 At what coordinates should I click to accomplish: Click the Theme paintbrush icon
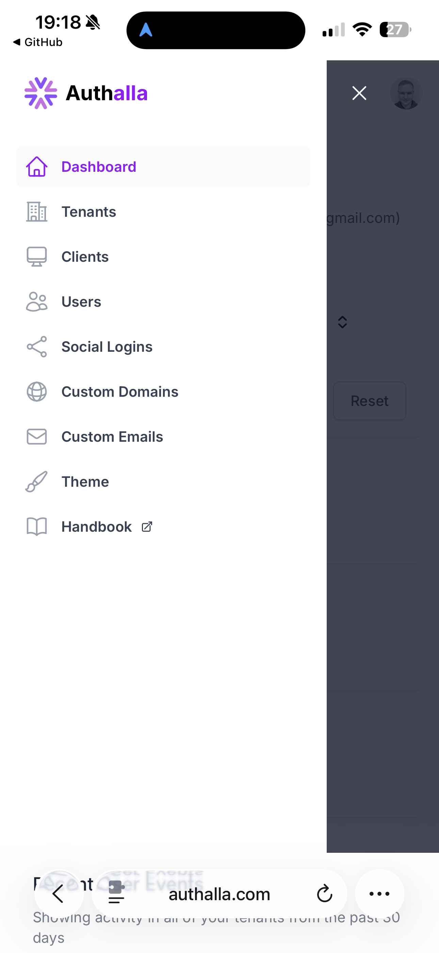37,482
